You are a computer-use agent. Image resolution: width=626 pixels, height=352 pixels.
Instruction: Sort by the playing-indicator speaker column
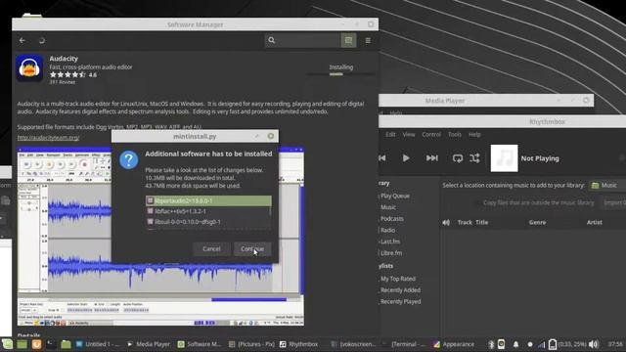[446, 222]
